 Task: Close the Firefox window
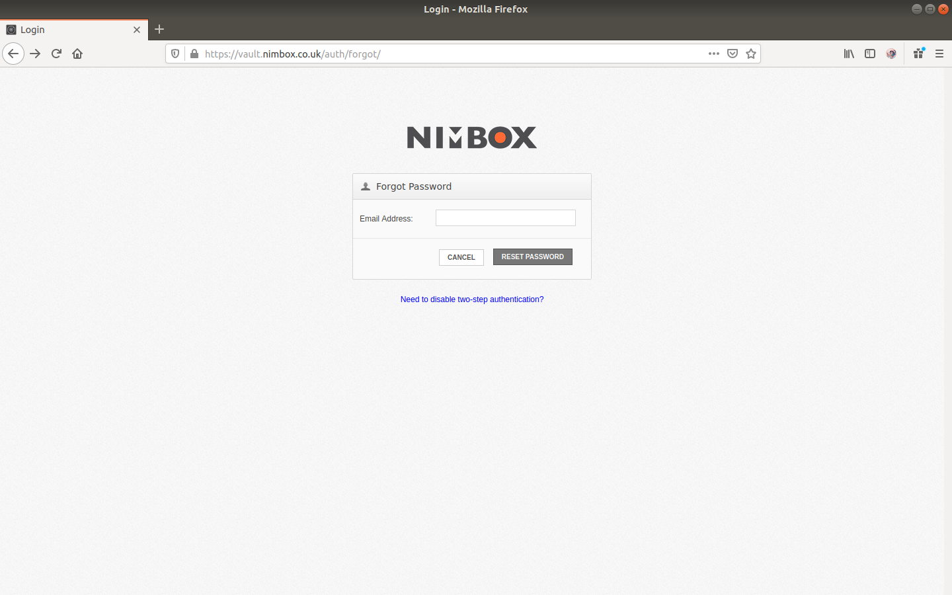[943, 9]
